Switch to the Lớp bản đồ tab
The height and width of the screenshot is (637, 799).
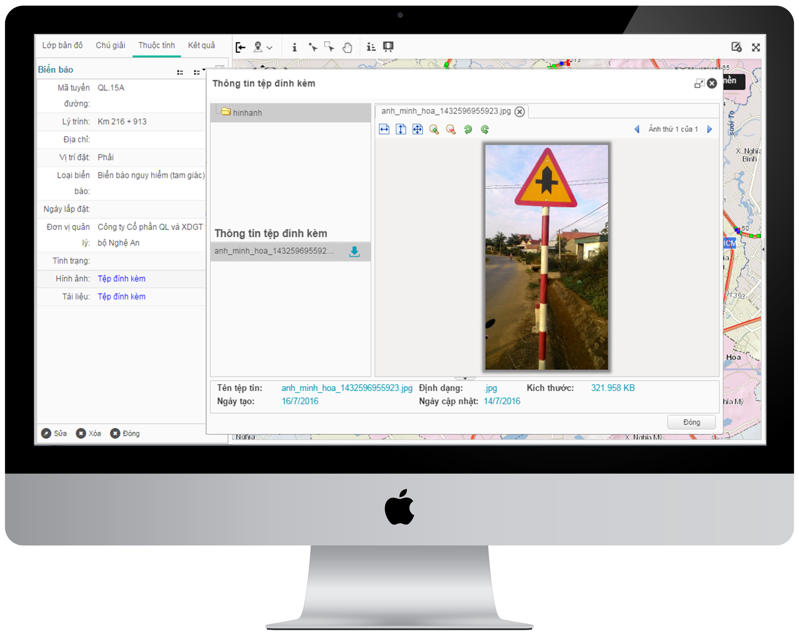(x=62, y=45)
